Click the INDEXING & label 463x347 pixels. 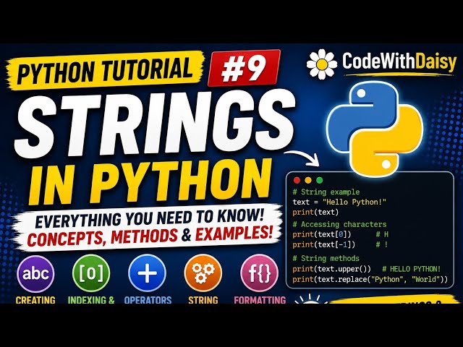(x=91, y=300)
